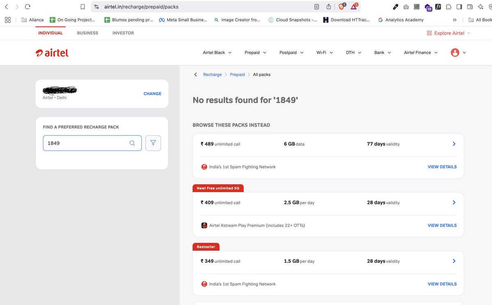Show hidden bookmarks with the » chevron
This screenshot has width=492, height=305.
click(x=454, y=20)
